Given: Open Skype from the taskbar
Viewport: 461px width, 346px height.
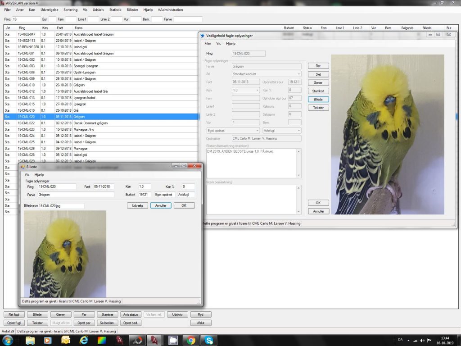Looking at the screenshot, I should pyautogui.click(x=209, y=341).
